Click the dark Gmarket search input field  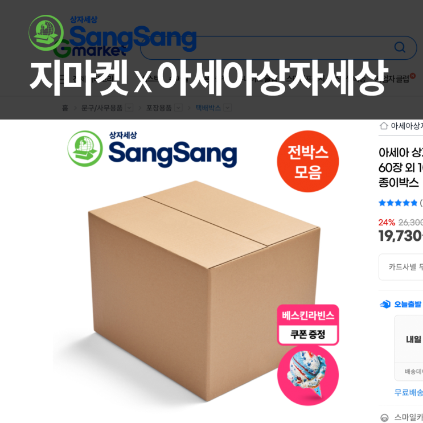point(278,48)
